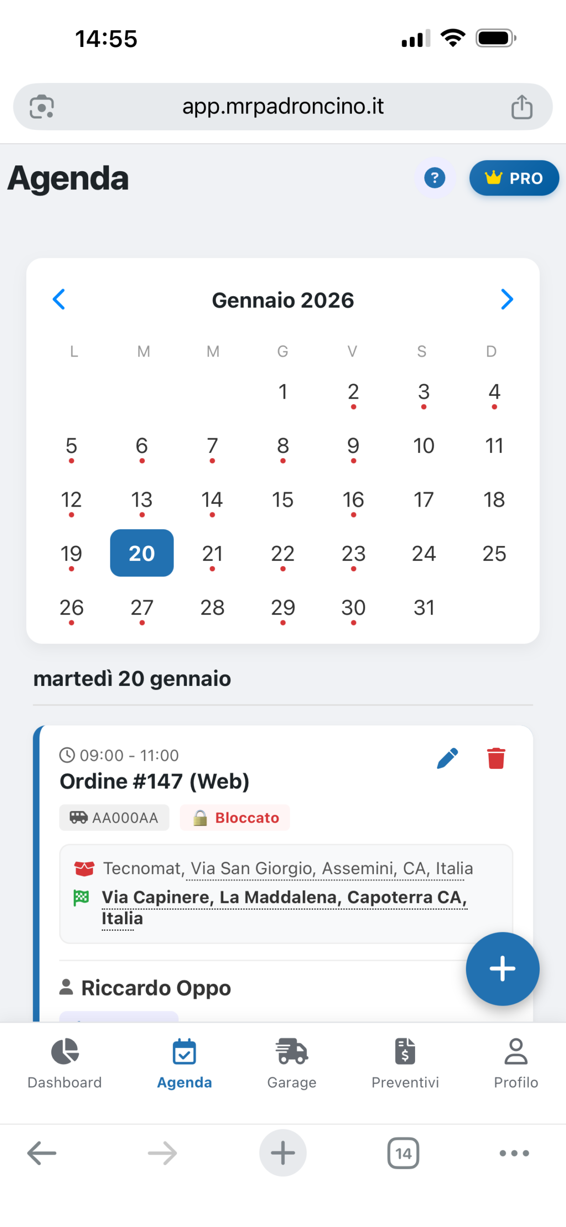Go to the next month chevron
Image resolution: width=566 pixels, height=1227 pixels.
click(x=507, y=300)
